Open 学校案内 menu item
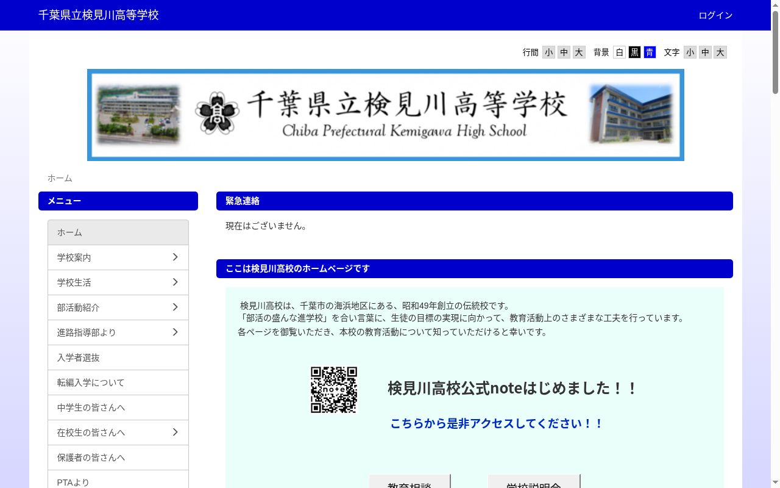Viewport: 780px width, 488px height. pyautogui.click(x=118, y=257)
